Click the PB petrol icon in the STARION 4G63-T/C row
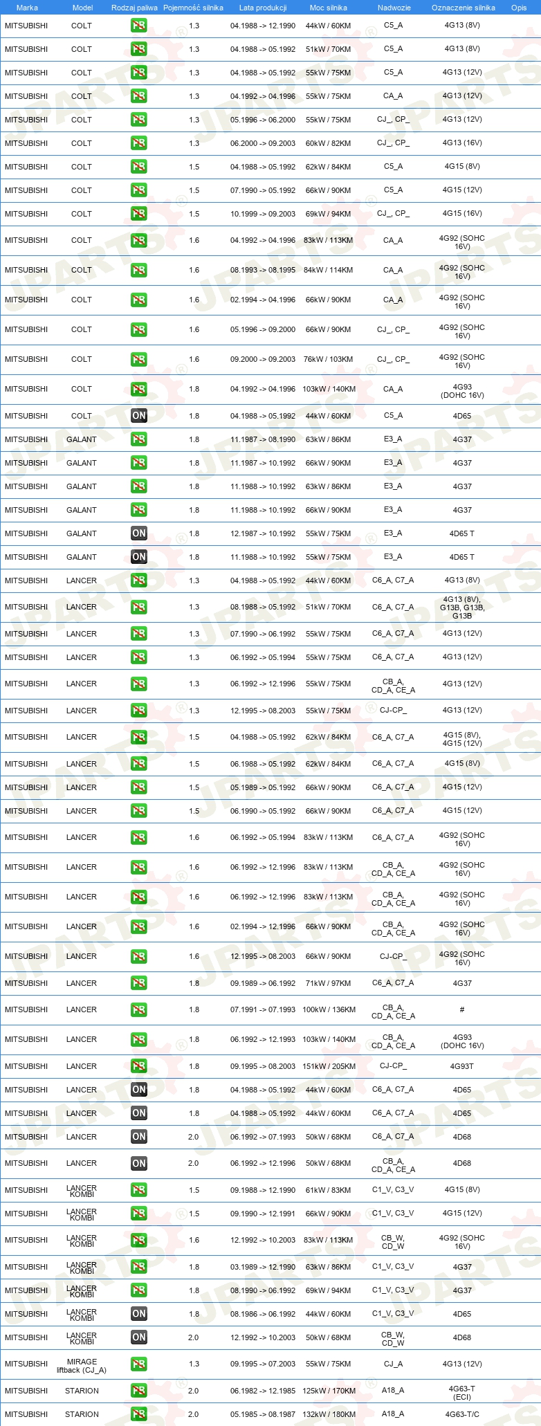Screen dimensions: 541x1426 click(139, 1414)
